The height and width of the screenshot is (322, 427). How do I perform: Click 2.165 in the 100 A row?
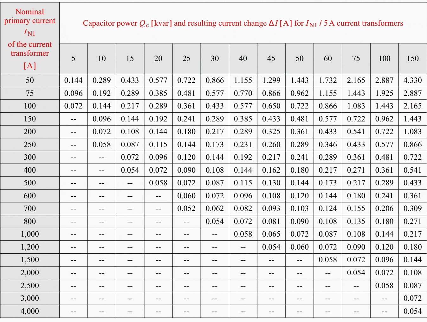click(x=413, y=106)
